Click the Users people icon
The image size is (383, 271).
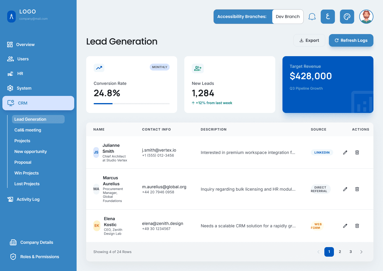[x=10, y=59]
